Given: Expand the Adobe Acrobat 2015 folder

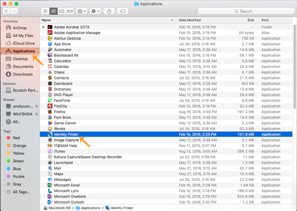Looking at the screenshot, I should click(44, 27).
